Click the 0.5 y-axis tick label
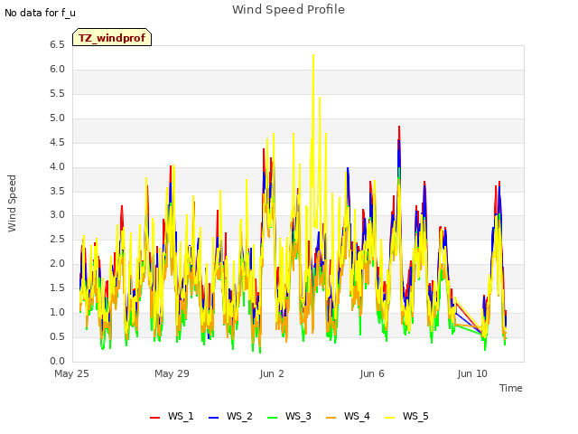This screenshot has width=578, height=434. point(57,336)
